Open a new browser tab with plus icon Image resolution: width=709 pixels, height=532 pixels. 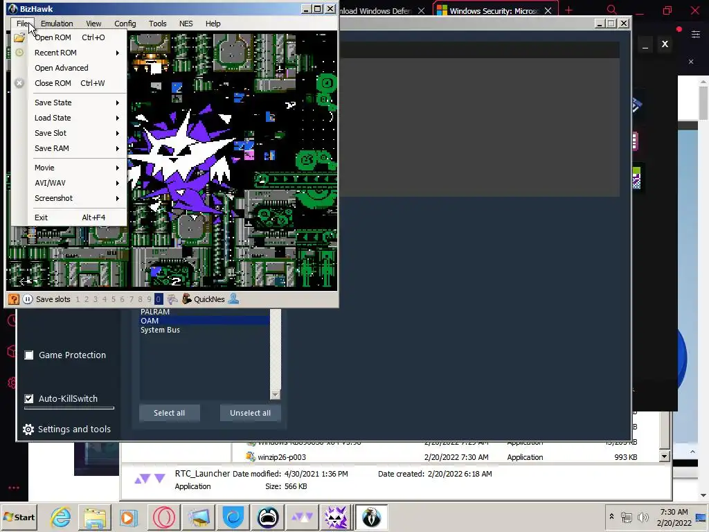[x=568, y=10]
